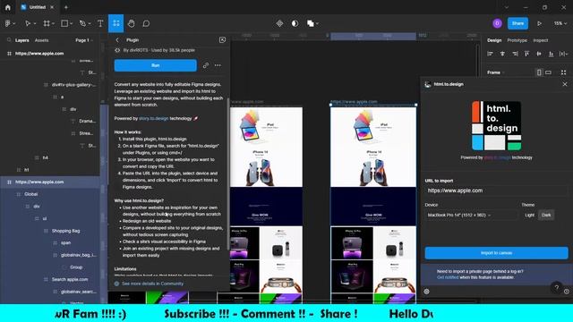This screenshot has height=322, width=573.
Task: Switch to the Assets tab
Action: click(42, 40)
